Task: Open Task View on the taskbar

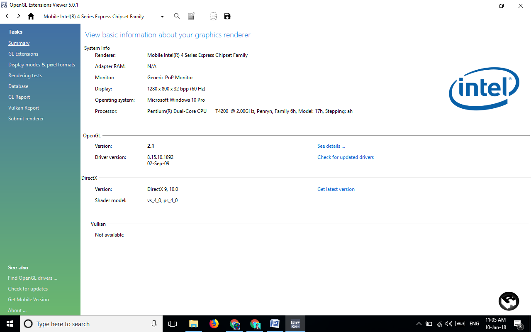Action: (173, 324)
